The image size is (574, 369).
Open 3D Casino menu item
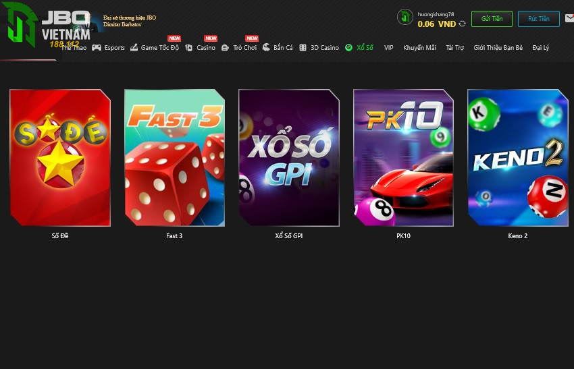tap(325, 47)
